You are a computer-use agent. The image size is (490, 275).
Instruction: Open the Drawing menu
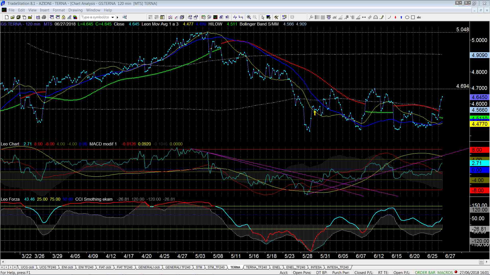75,10
